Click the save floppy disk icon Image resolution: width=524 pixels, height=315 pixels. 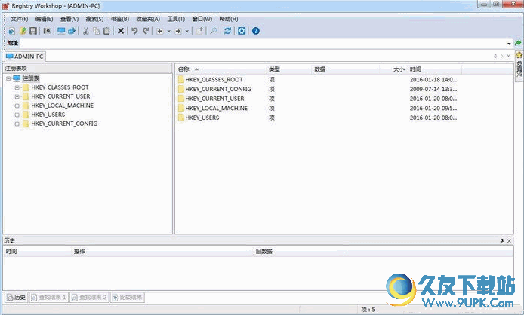point(33,31)
